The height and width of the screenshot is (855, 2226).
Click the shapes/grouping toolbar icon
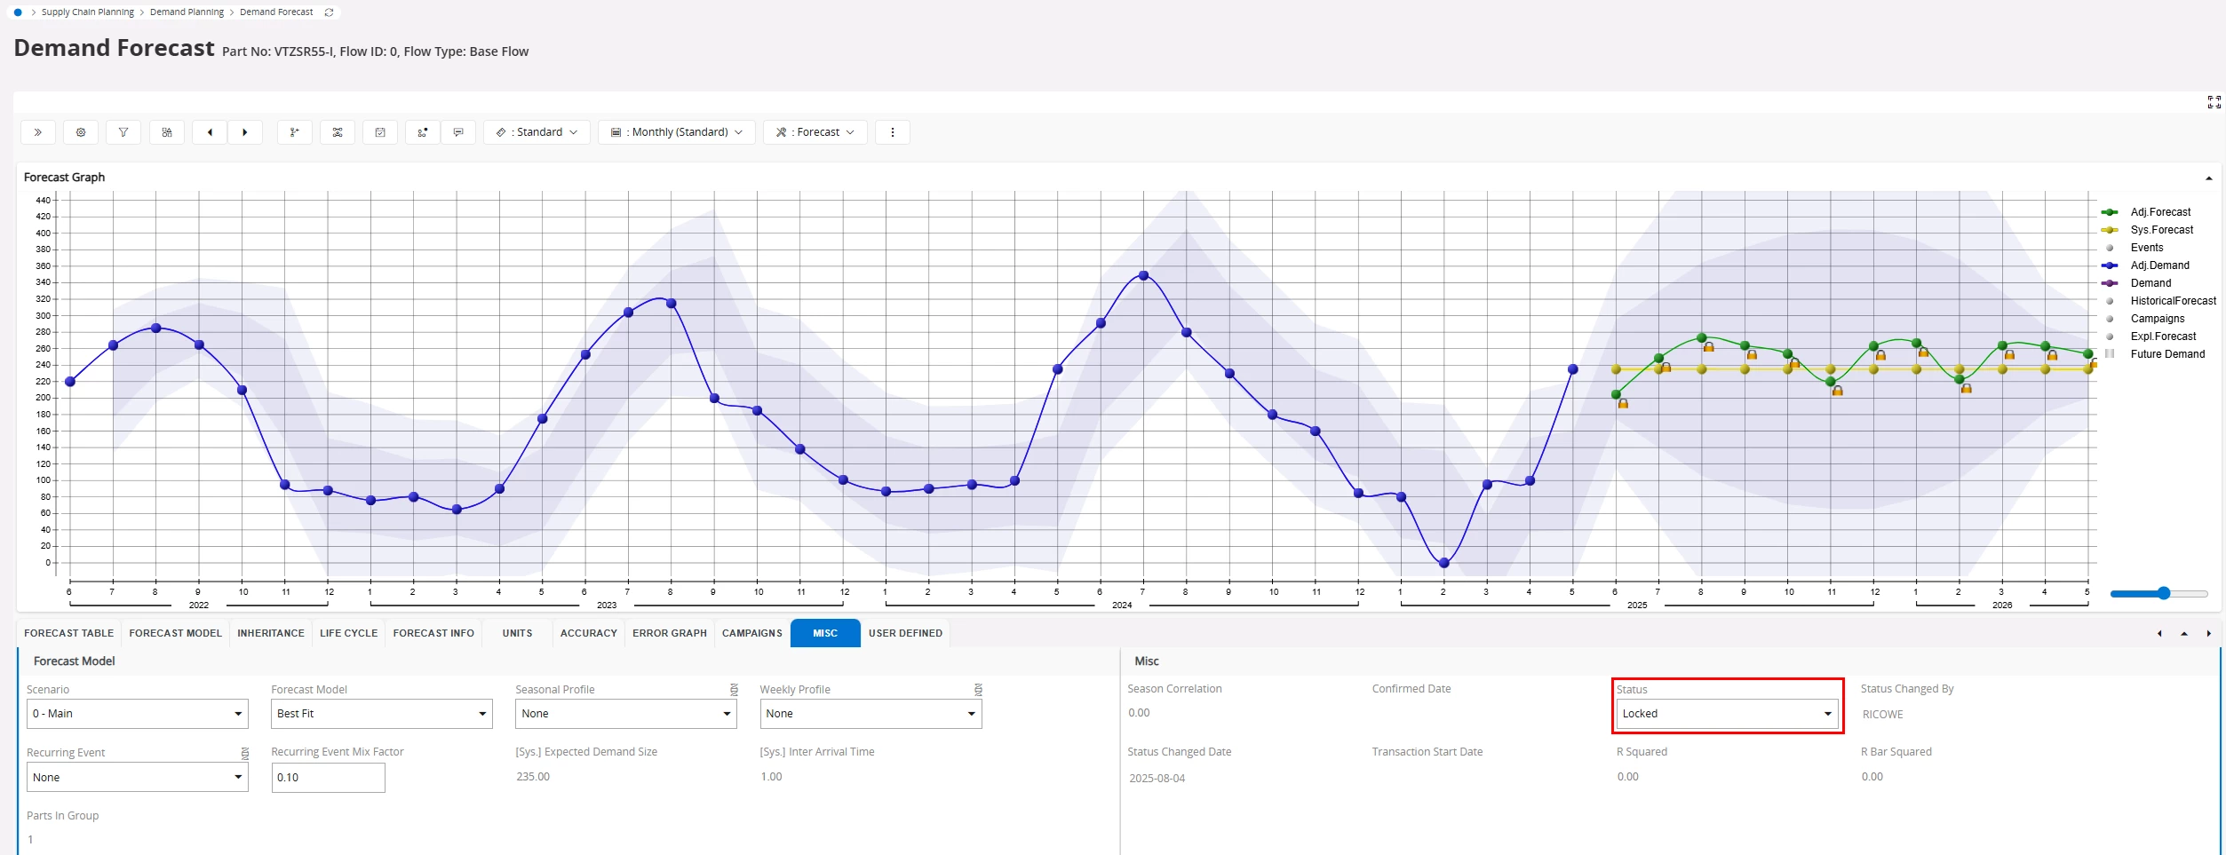pyautogui.click(x=167, y=132)
